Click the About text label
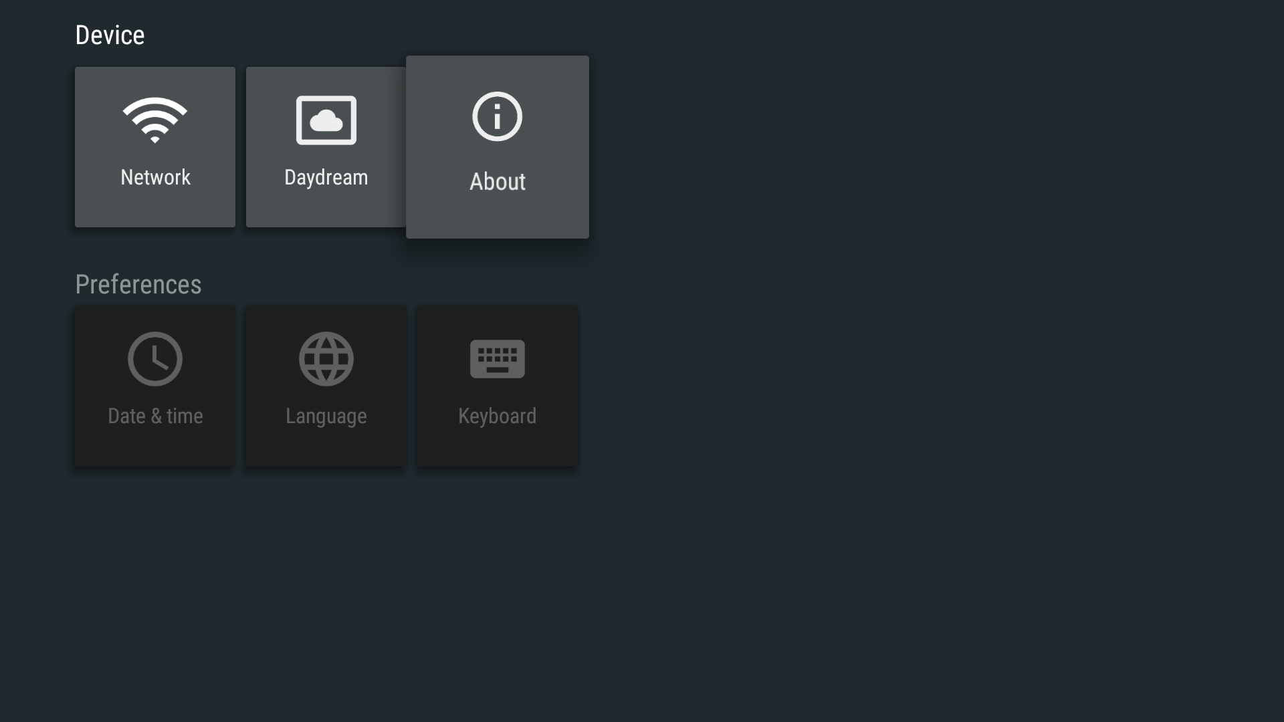This screenshot has height=722, width=1284. pyautogui.click(x=498, y=182)
